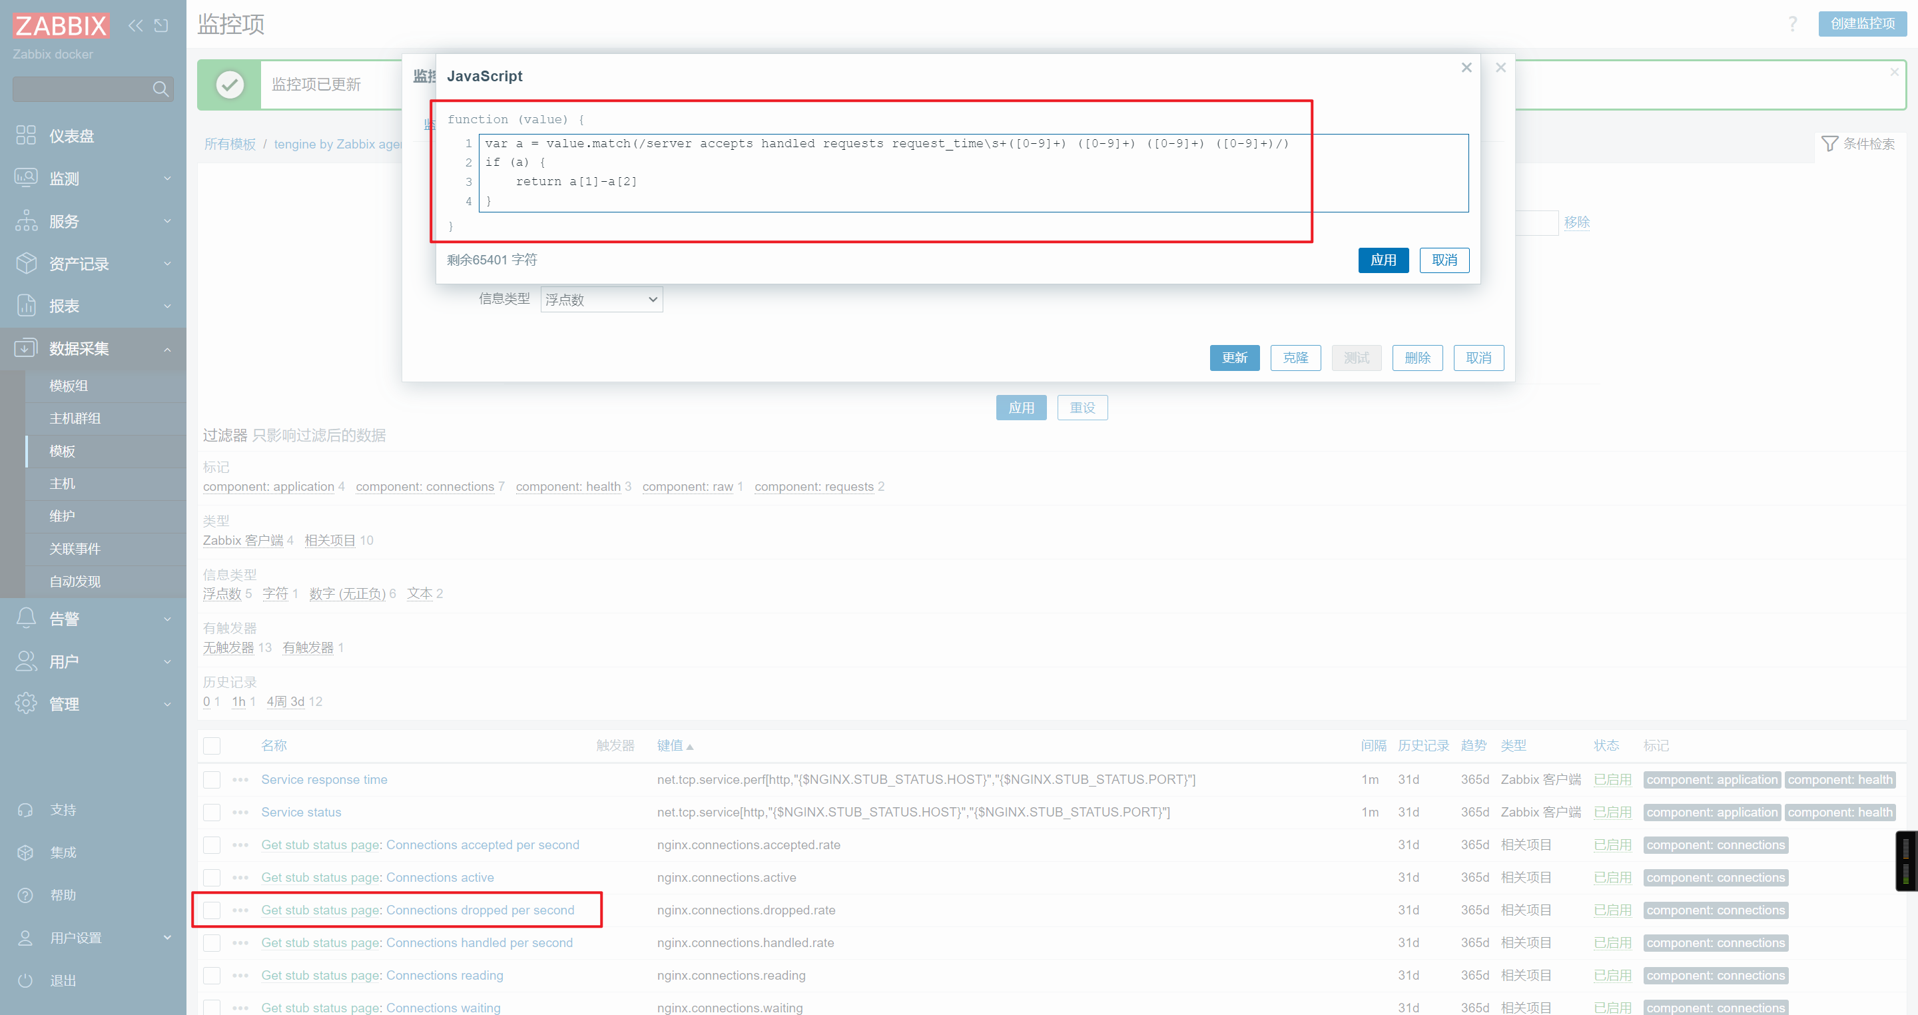Close the item edit dialog X
The width and height of the screenshot is (1918, 1015).
point(1500,68)
